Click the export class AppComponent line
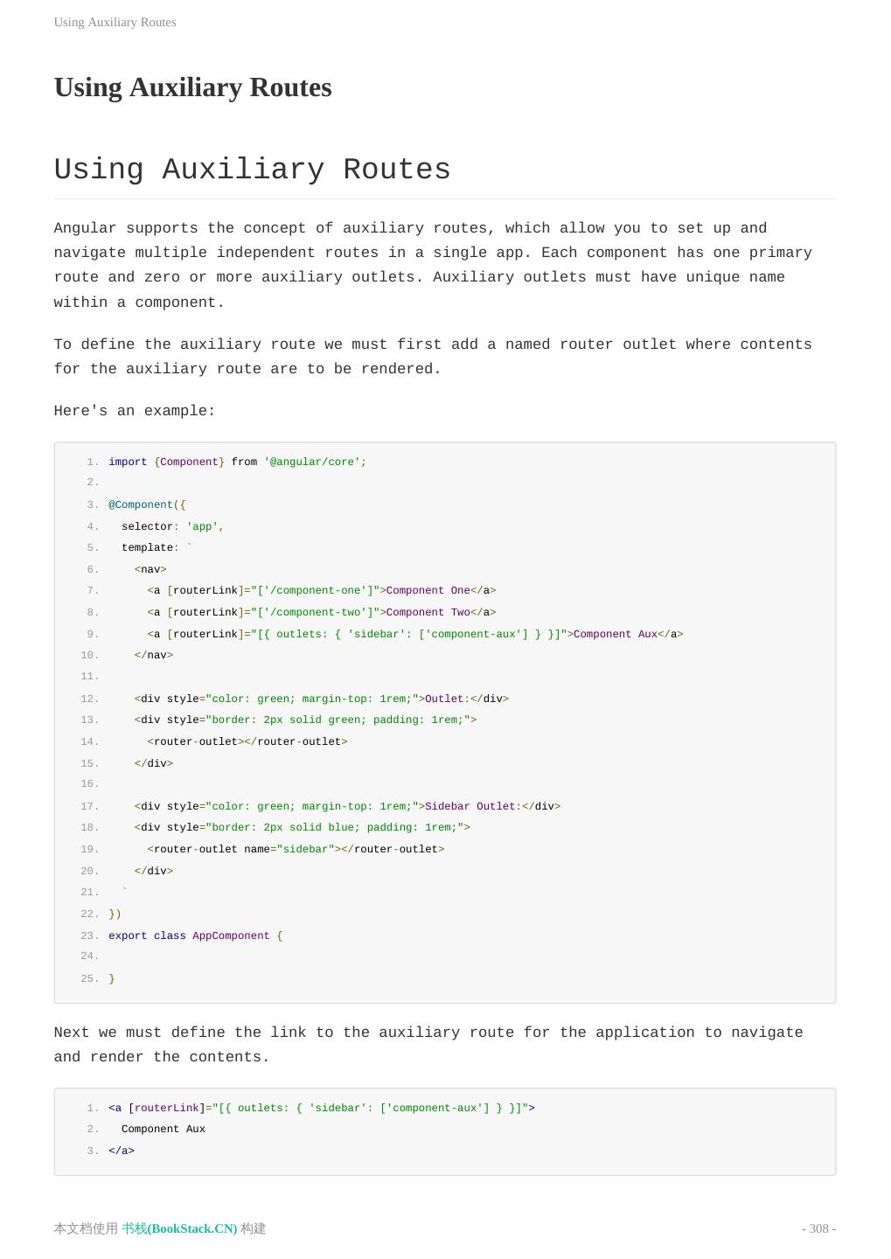891x1259 pixels. coord(195,936)
